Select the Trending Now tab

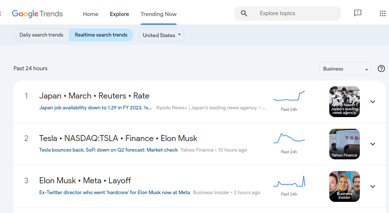click(159, 14)
